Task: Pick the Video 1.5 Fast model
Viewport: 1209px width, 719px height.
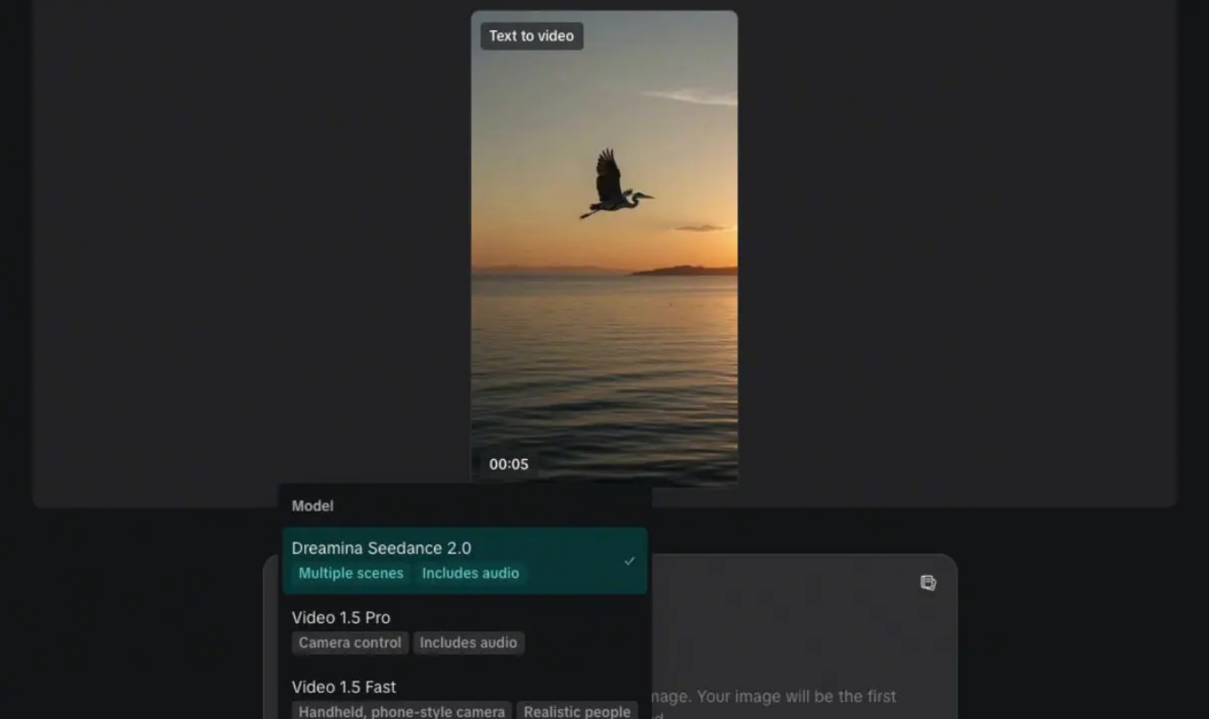Action: (x=465, y=698)
